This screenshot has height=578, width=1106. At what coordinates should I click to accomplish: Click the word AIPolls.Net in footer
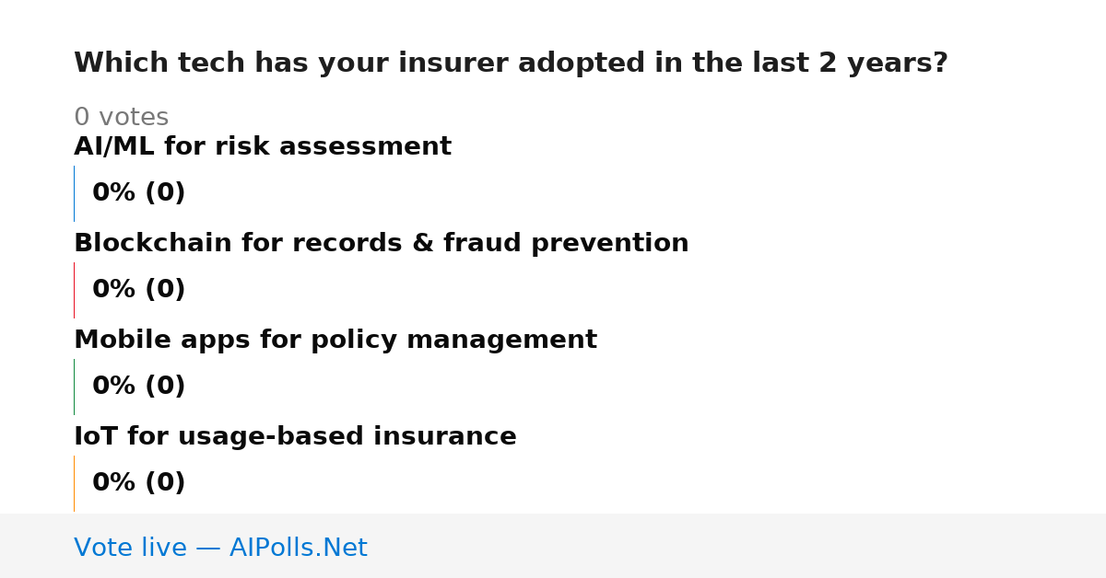pyautogui.click(x=298, y=548)
